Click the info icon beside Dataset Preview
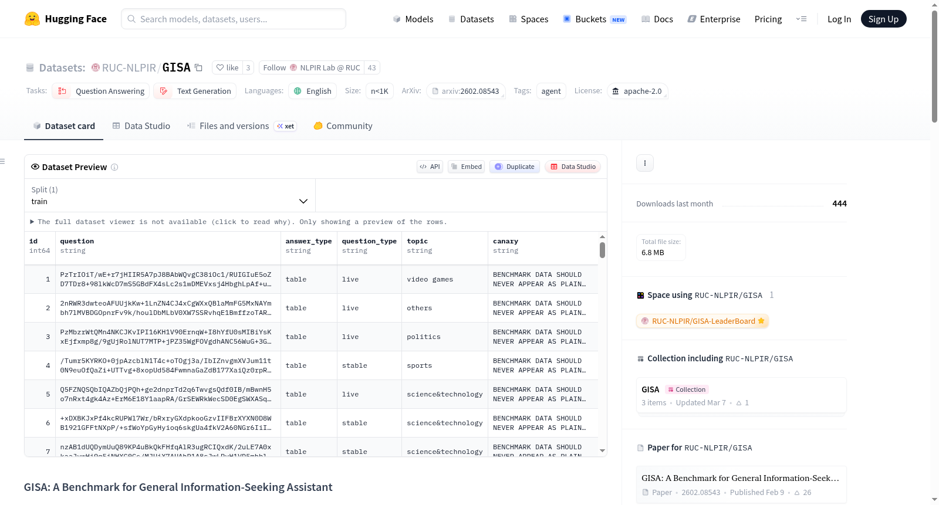Screen dimensions: 939x505 pos(114,167)
